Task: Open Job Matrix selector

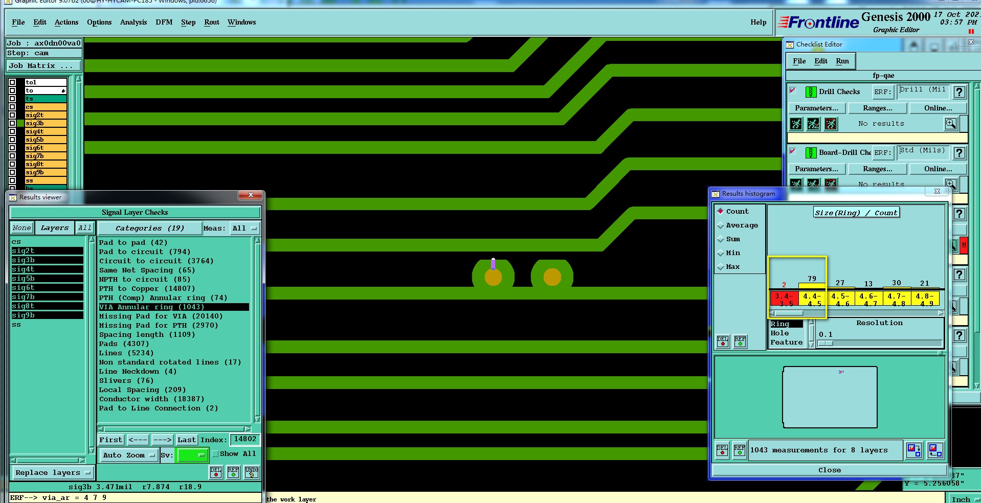Action: (43, 65)
